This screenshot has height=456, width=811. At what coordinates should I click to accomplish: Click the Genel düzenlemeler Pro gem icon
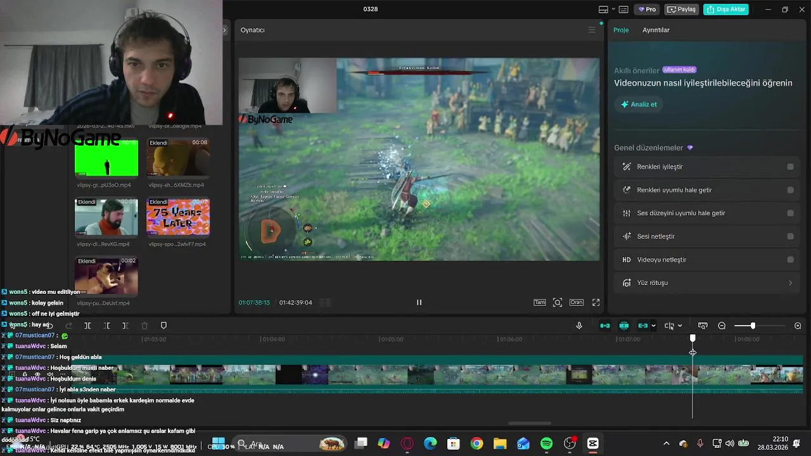(690, 148)
